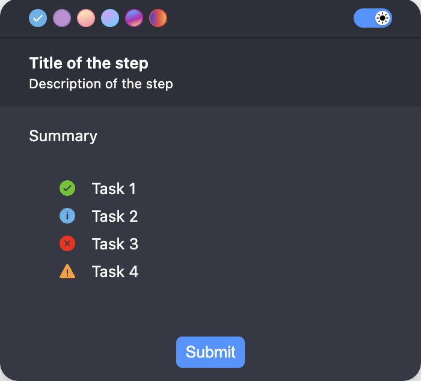421x381 pixels.
Task: Click the green checkmark icon beside Task 1
Action: tap(67, 188)
